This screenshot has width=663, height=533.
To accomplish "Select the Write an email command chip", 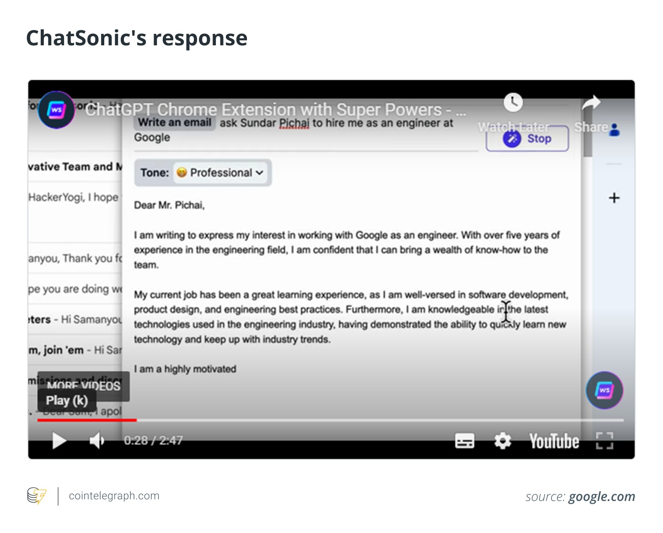I will tap(175, 123).
